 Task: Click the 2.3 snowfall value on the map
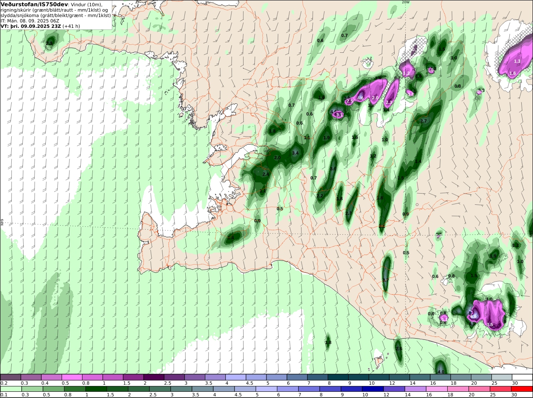click(x=389, y=103)
